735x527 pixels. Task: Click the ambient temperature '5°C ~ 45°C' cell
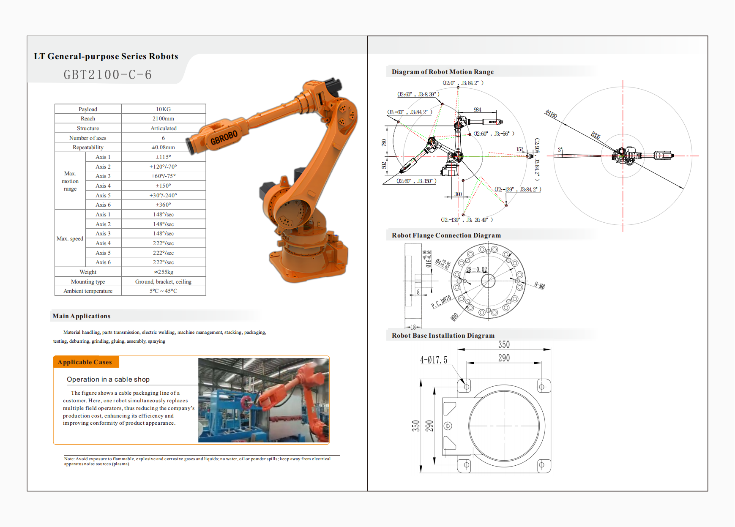(x=163, y=291)
